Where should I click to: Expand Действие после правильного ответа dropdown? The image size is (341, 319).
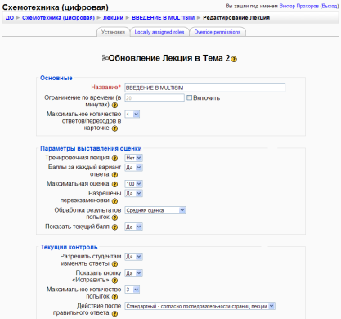(x=200, y=306)
